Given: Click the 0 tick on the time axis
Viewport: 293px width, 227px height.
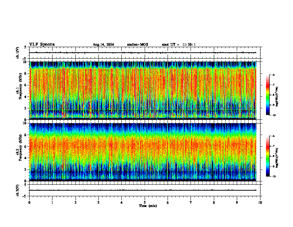Looking at the screenshot, I should [x=29, y=203].
